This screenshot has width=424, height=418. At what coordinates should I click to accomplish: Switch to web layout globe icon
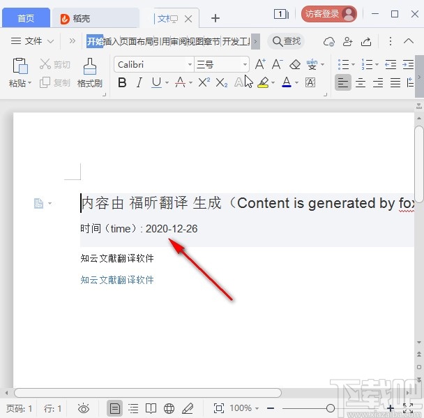click(x=169, y=408)
